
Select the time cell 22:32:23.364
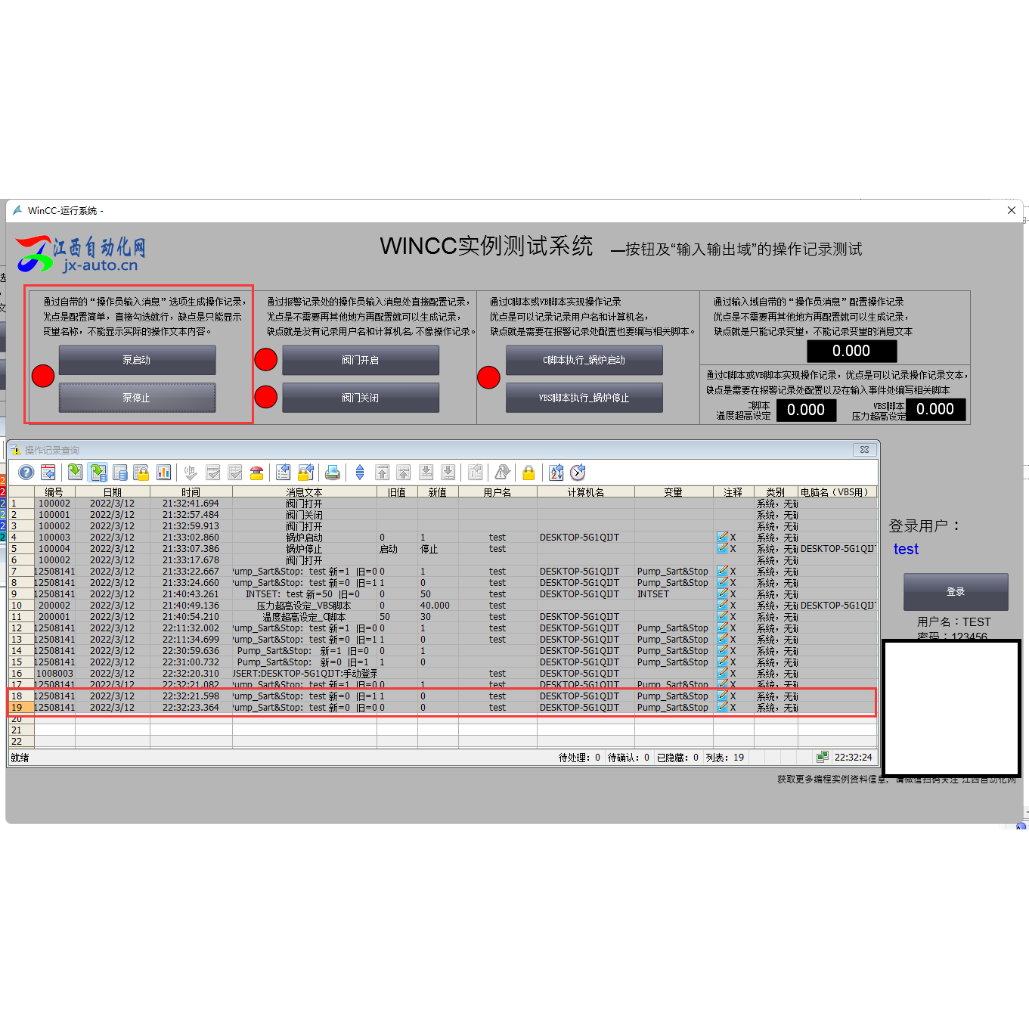(x=191, y=708)
